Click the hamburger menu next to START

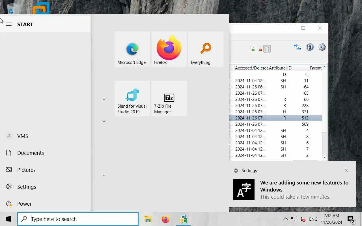pos(9,24)
